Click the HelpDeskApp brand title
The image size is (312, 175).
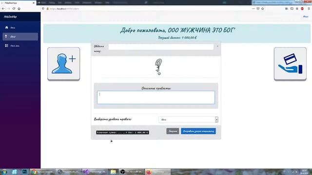(10, 17)
